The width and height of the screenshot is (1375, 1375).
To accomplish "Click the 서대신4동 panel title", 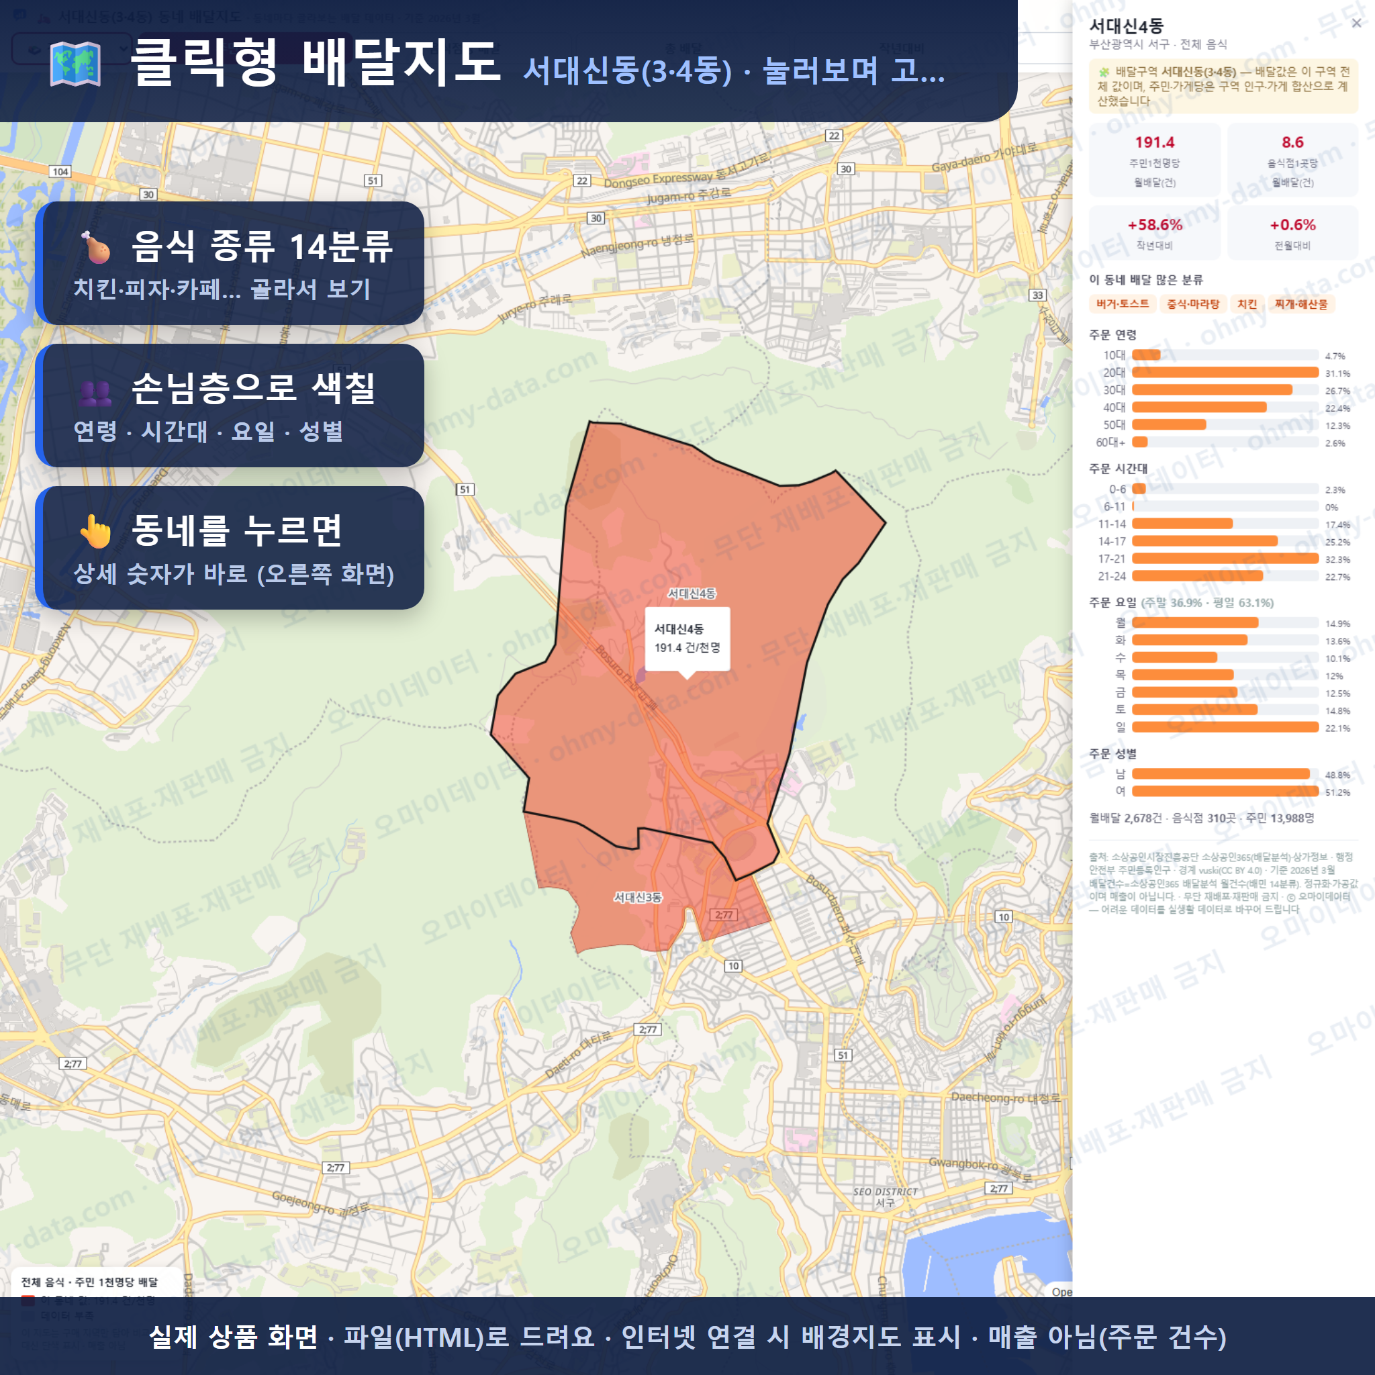I will [1126, 26].
